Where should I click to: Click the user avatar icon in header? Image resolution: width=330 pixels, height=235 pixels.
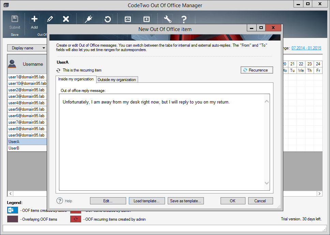(12, 64)
